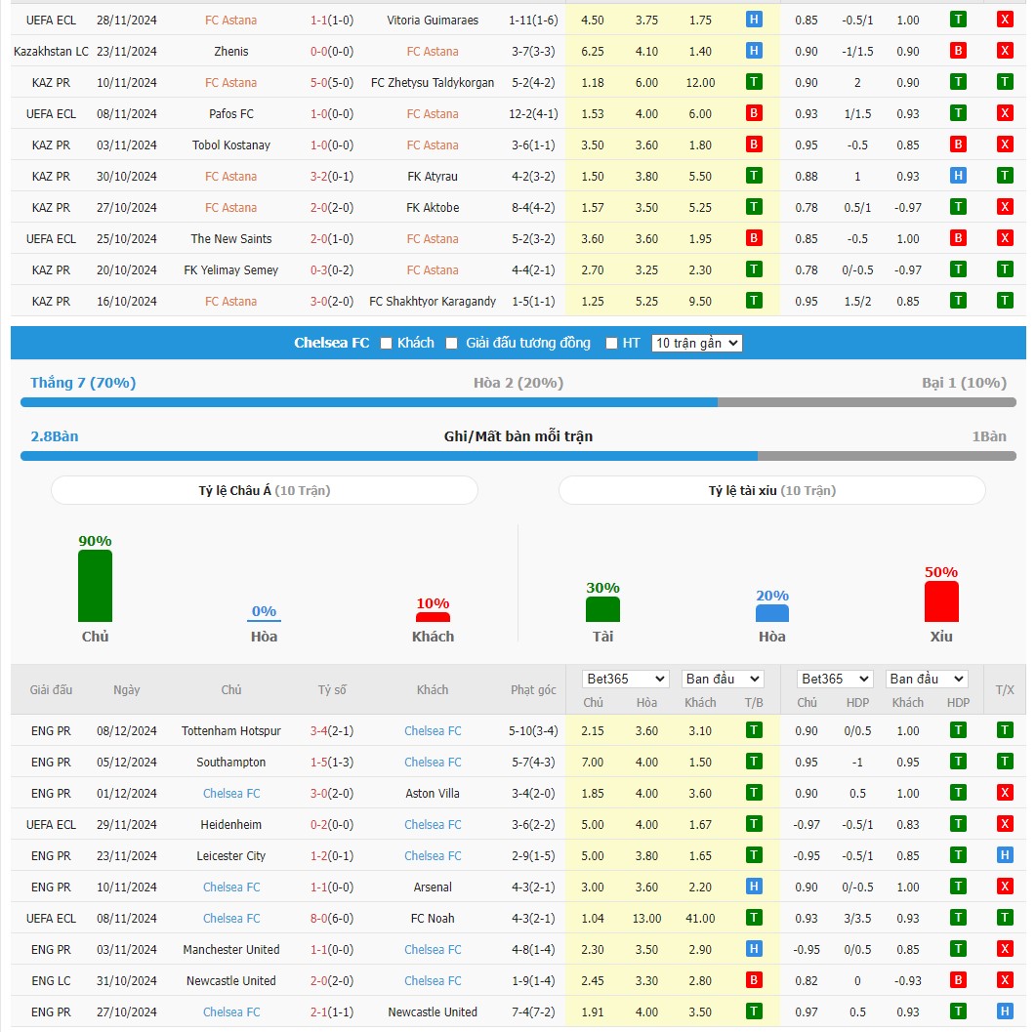Click the blue H result badge in the Vitoria Guimaraes row

[754, 20]
